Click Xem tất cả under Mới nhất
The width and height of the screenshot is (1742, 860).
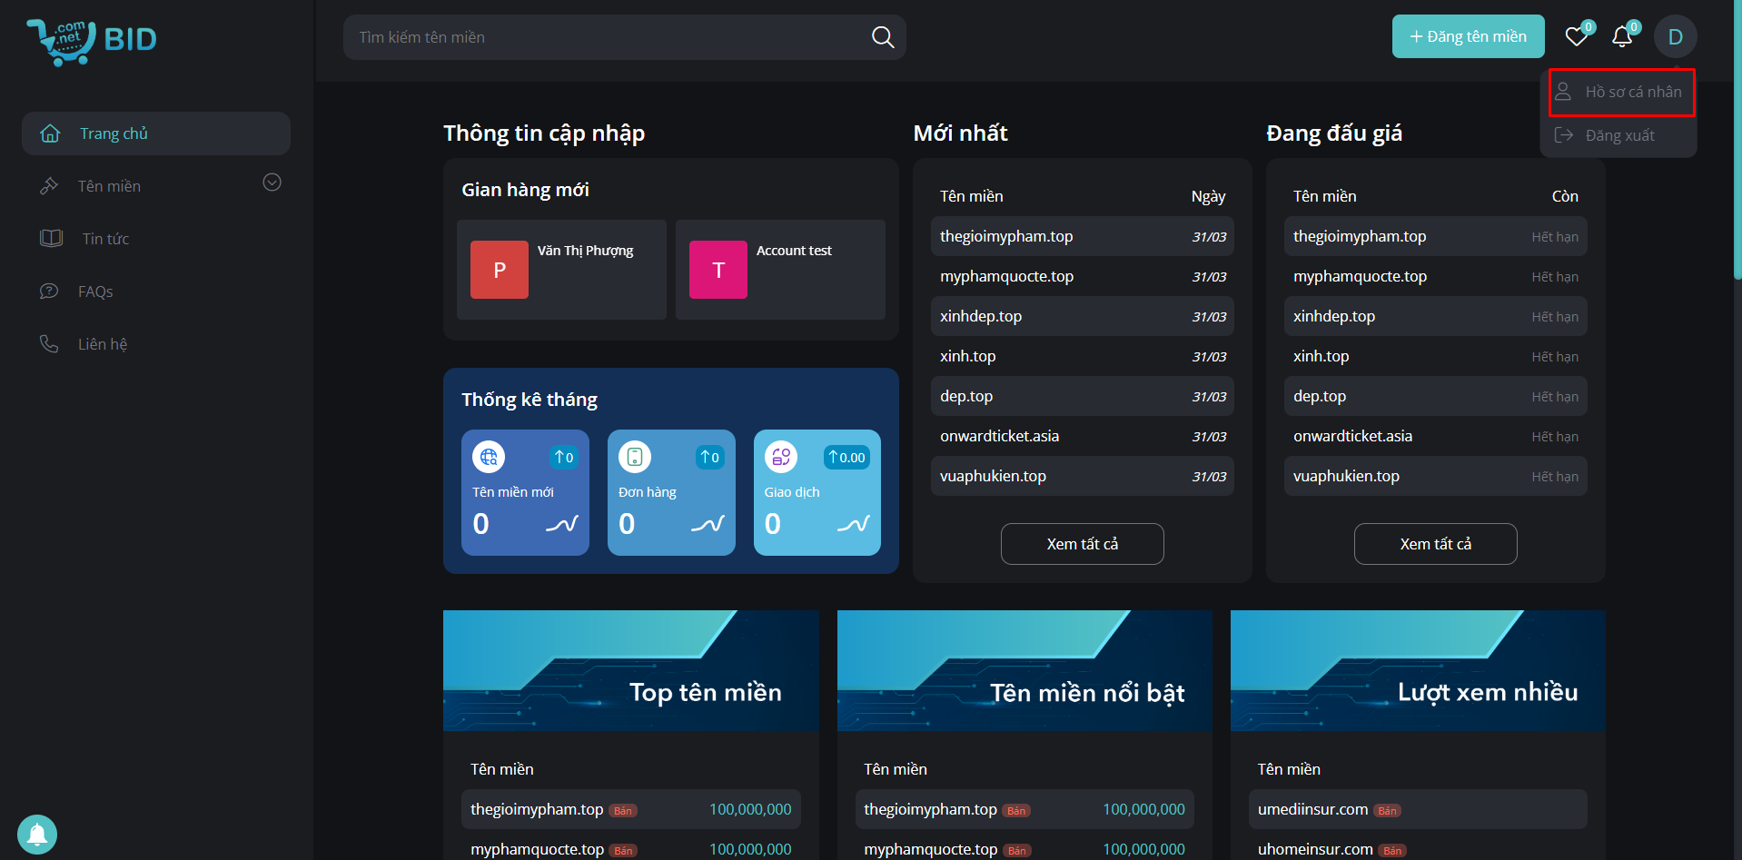tap(1082, 544)
